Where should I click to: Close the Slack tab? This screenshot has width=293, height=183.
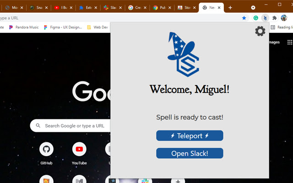click(x=120, y=8)
